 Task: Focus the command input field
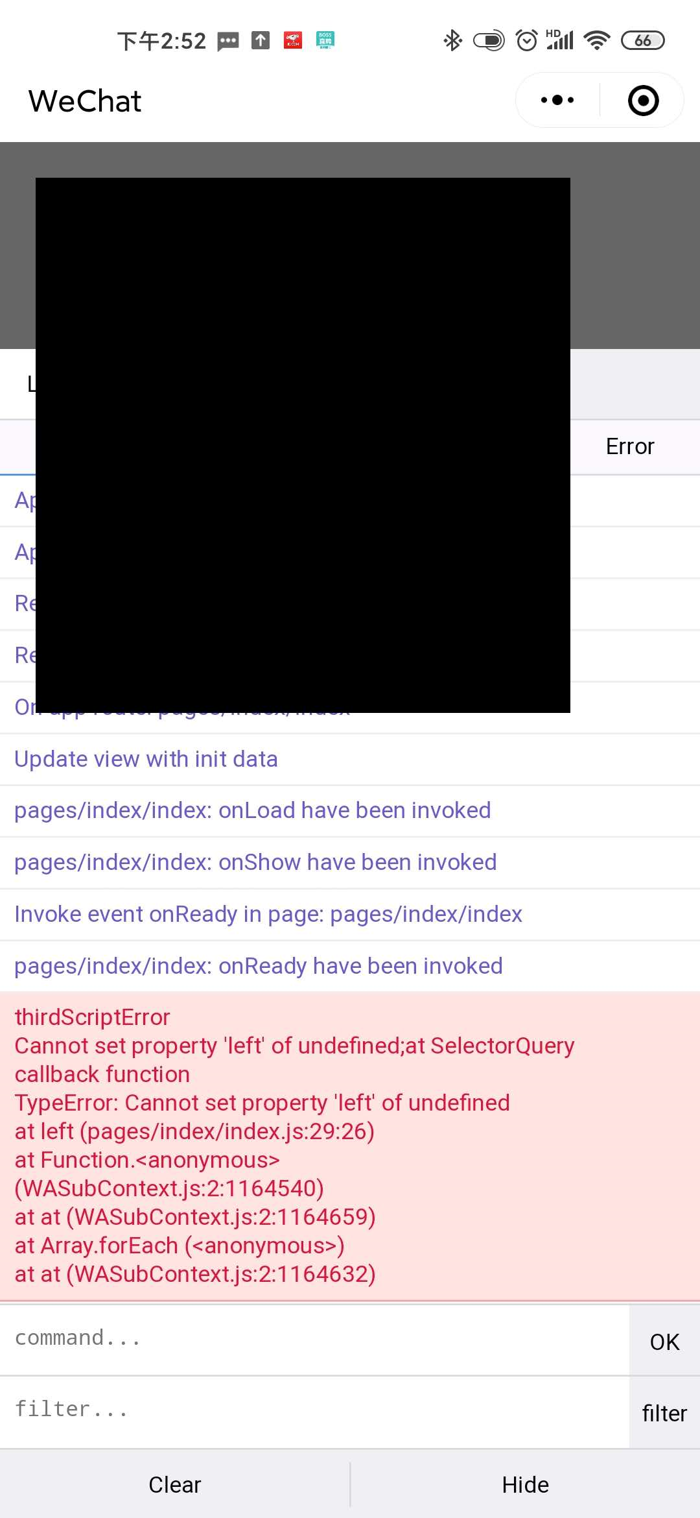coord(314,1340)
